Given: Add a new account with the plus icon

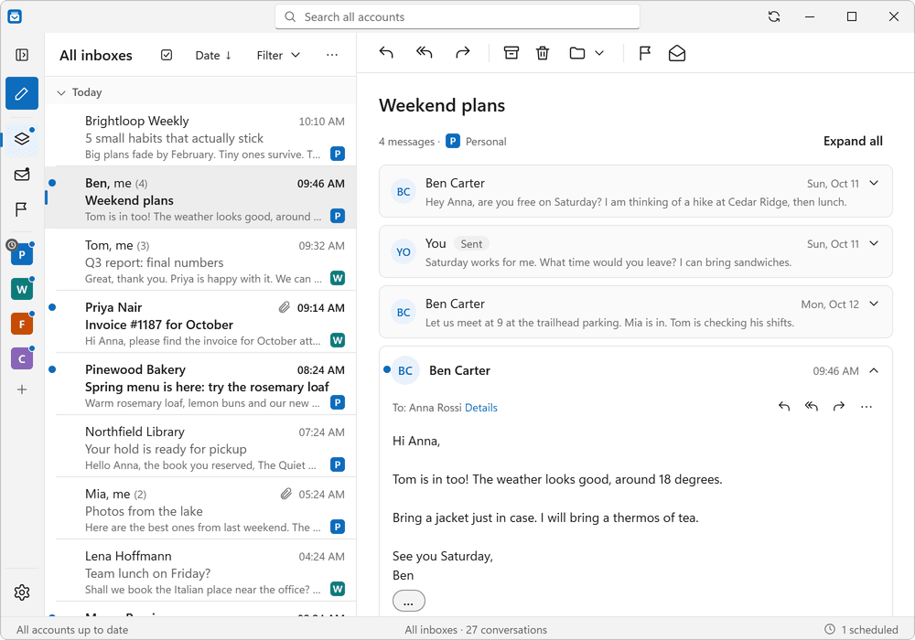Looking at the screenshot, I should [22, 389].
